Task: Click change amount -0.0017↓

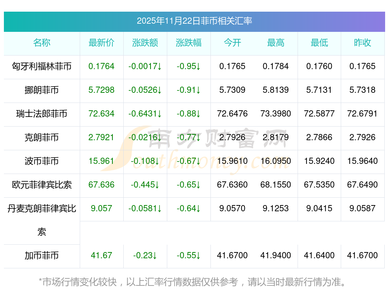Action: (145, 66)
